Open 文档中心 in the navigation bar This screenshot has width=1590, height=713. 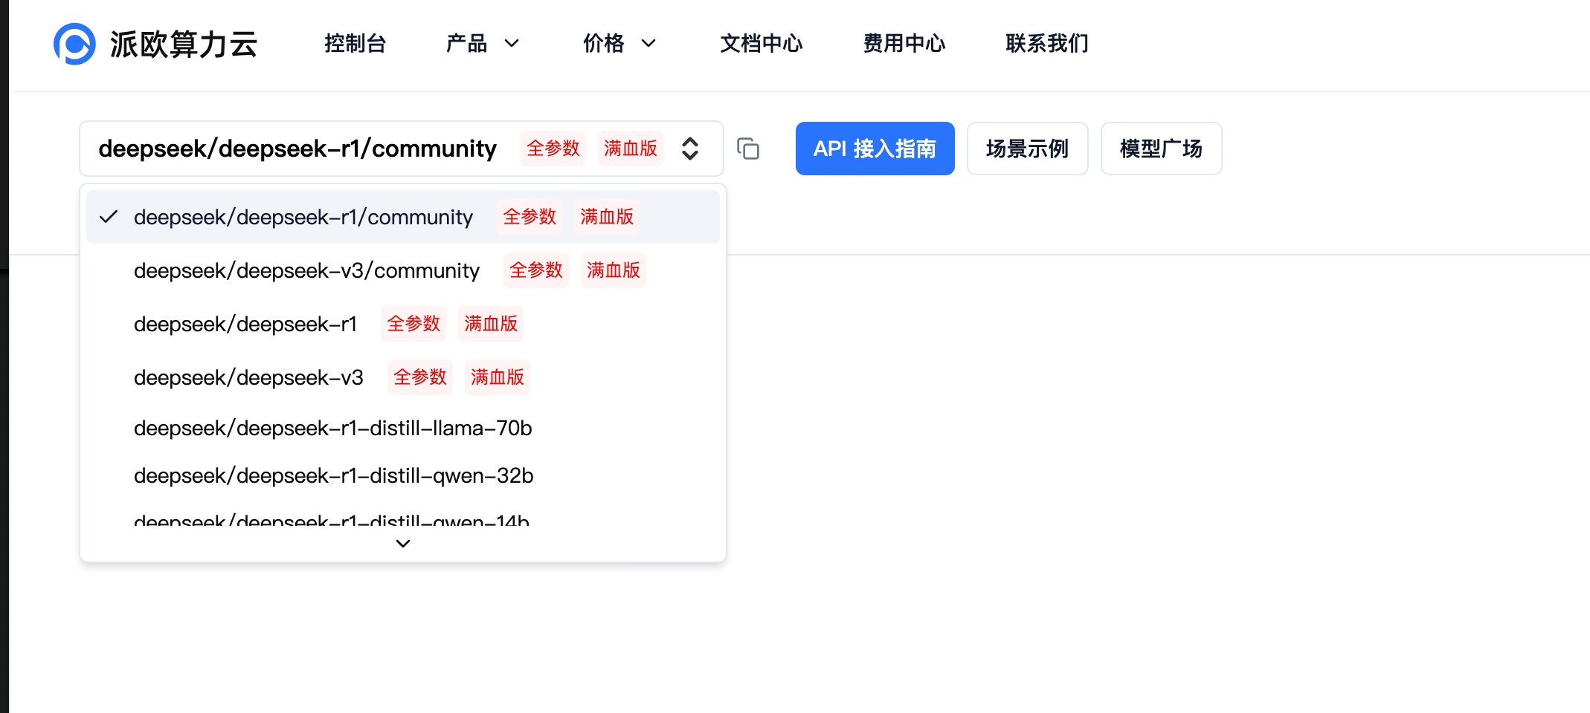tap(762, 44)
